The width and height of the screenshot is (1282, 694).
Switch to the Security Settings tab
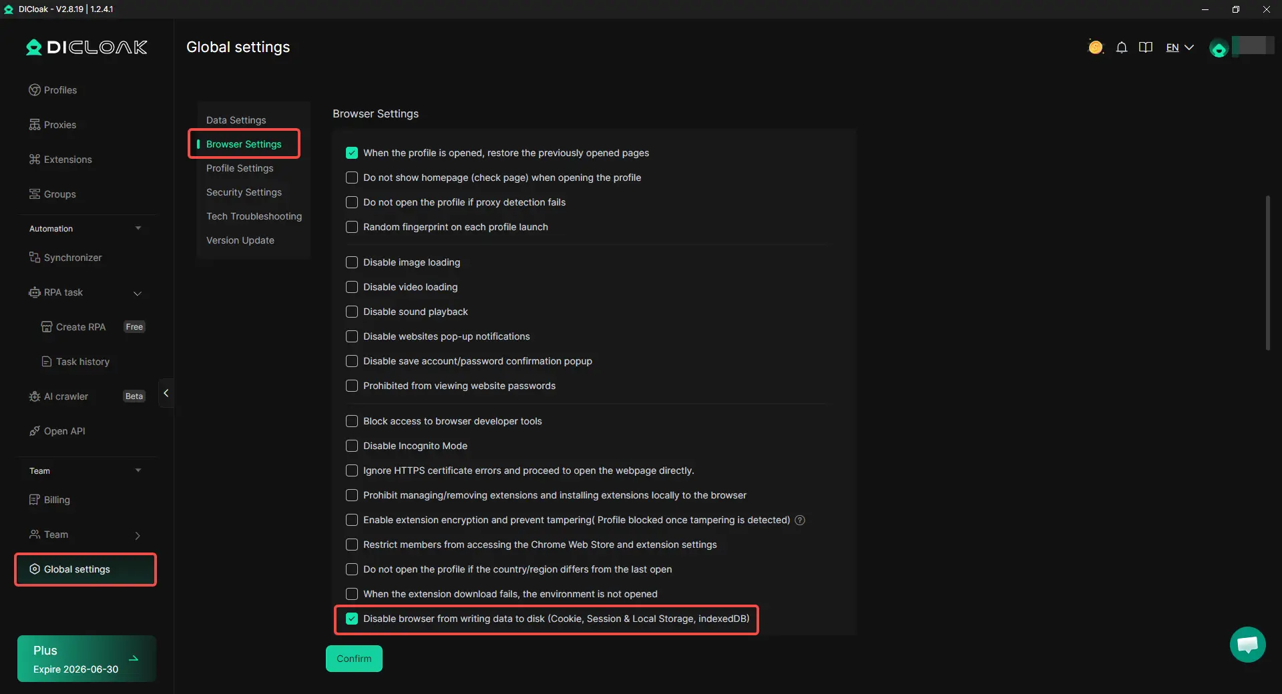[x=244, y=192]
